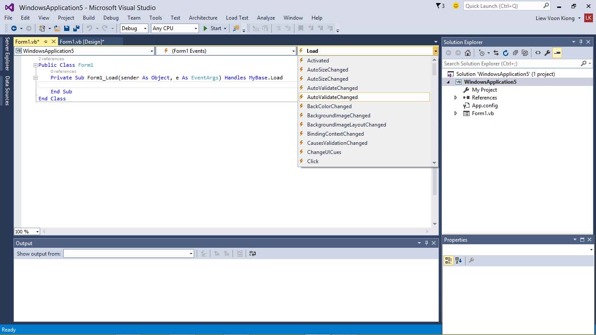Refresh the Solution Explorer
This screenshot has width=596, height=335.
click(x=506, y=53)
